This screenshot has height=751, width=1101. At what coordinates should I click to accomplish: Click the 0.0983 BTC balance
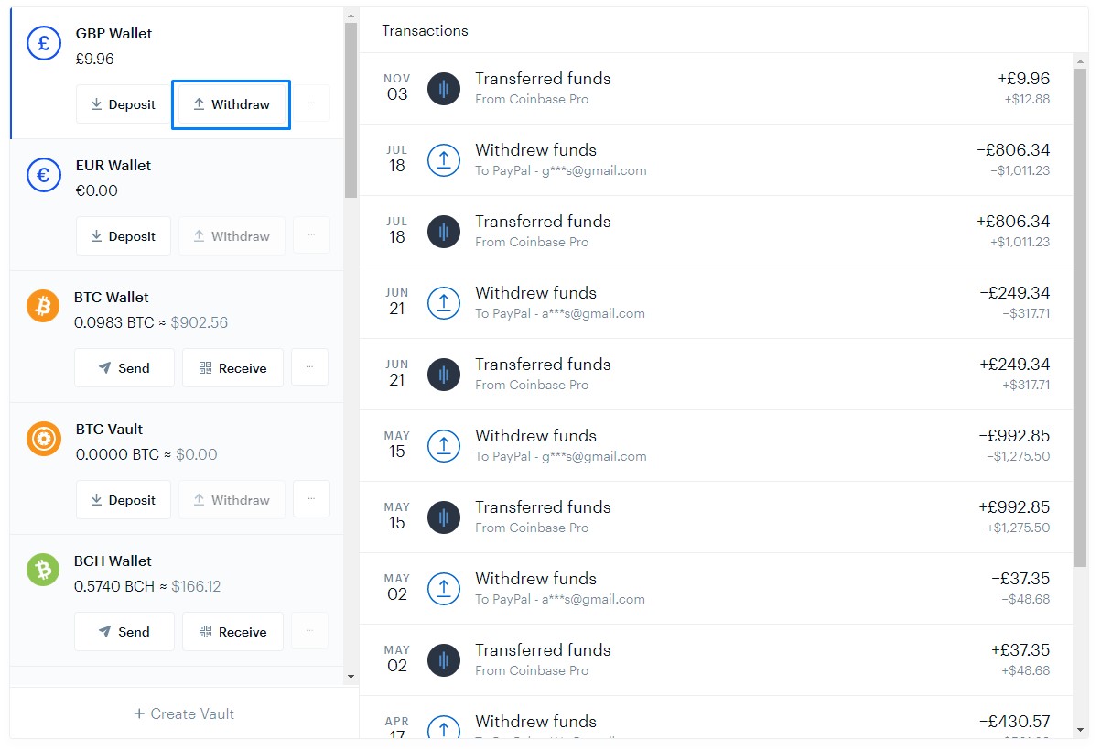click(113, 322)
